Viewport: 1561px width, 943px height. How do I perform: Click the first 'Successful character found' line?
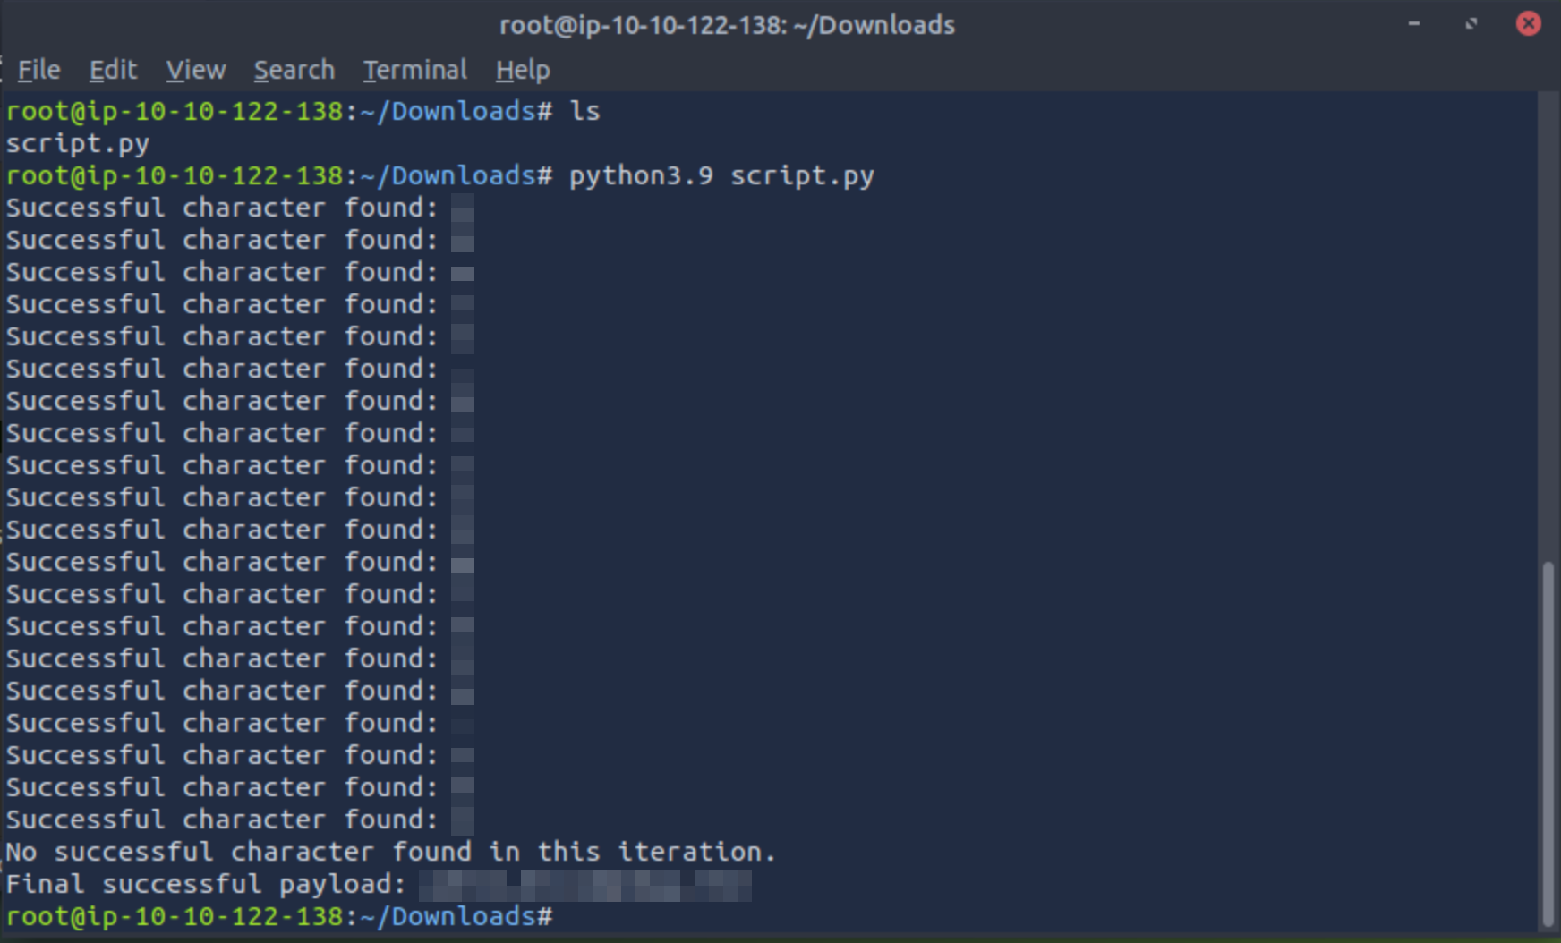click(x=240, y=208)
